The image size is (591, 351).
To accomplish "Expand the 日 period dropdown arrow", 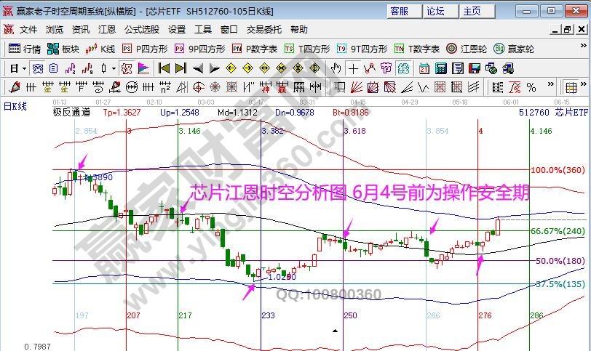I will (x=24, y=68).
